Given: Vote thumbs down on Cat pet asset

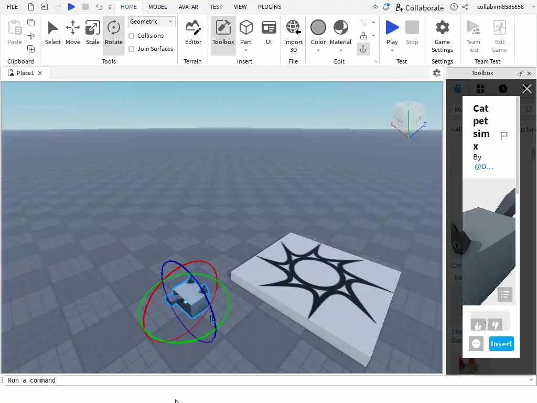Looking at the screenshot, I should tap(495, 324).
